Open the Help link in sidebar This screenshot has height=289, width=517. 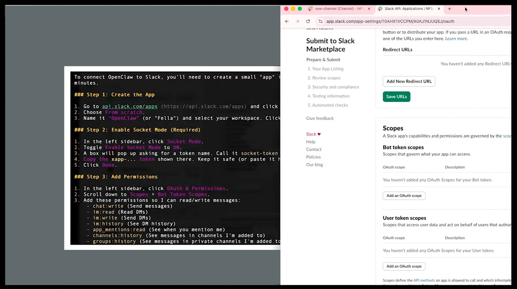pyautogui.click(x=311, y=142)
